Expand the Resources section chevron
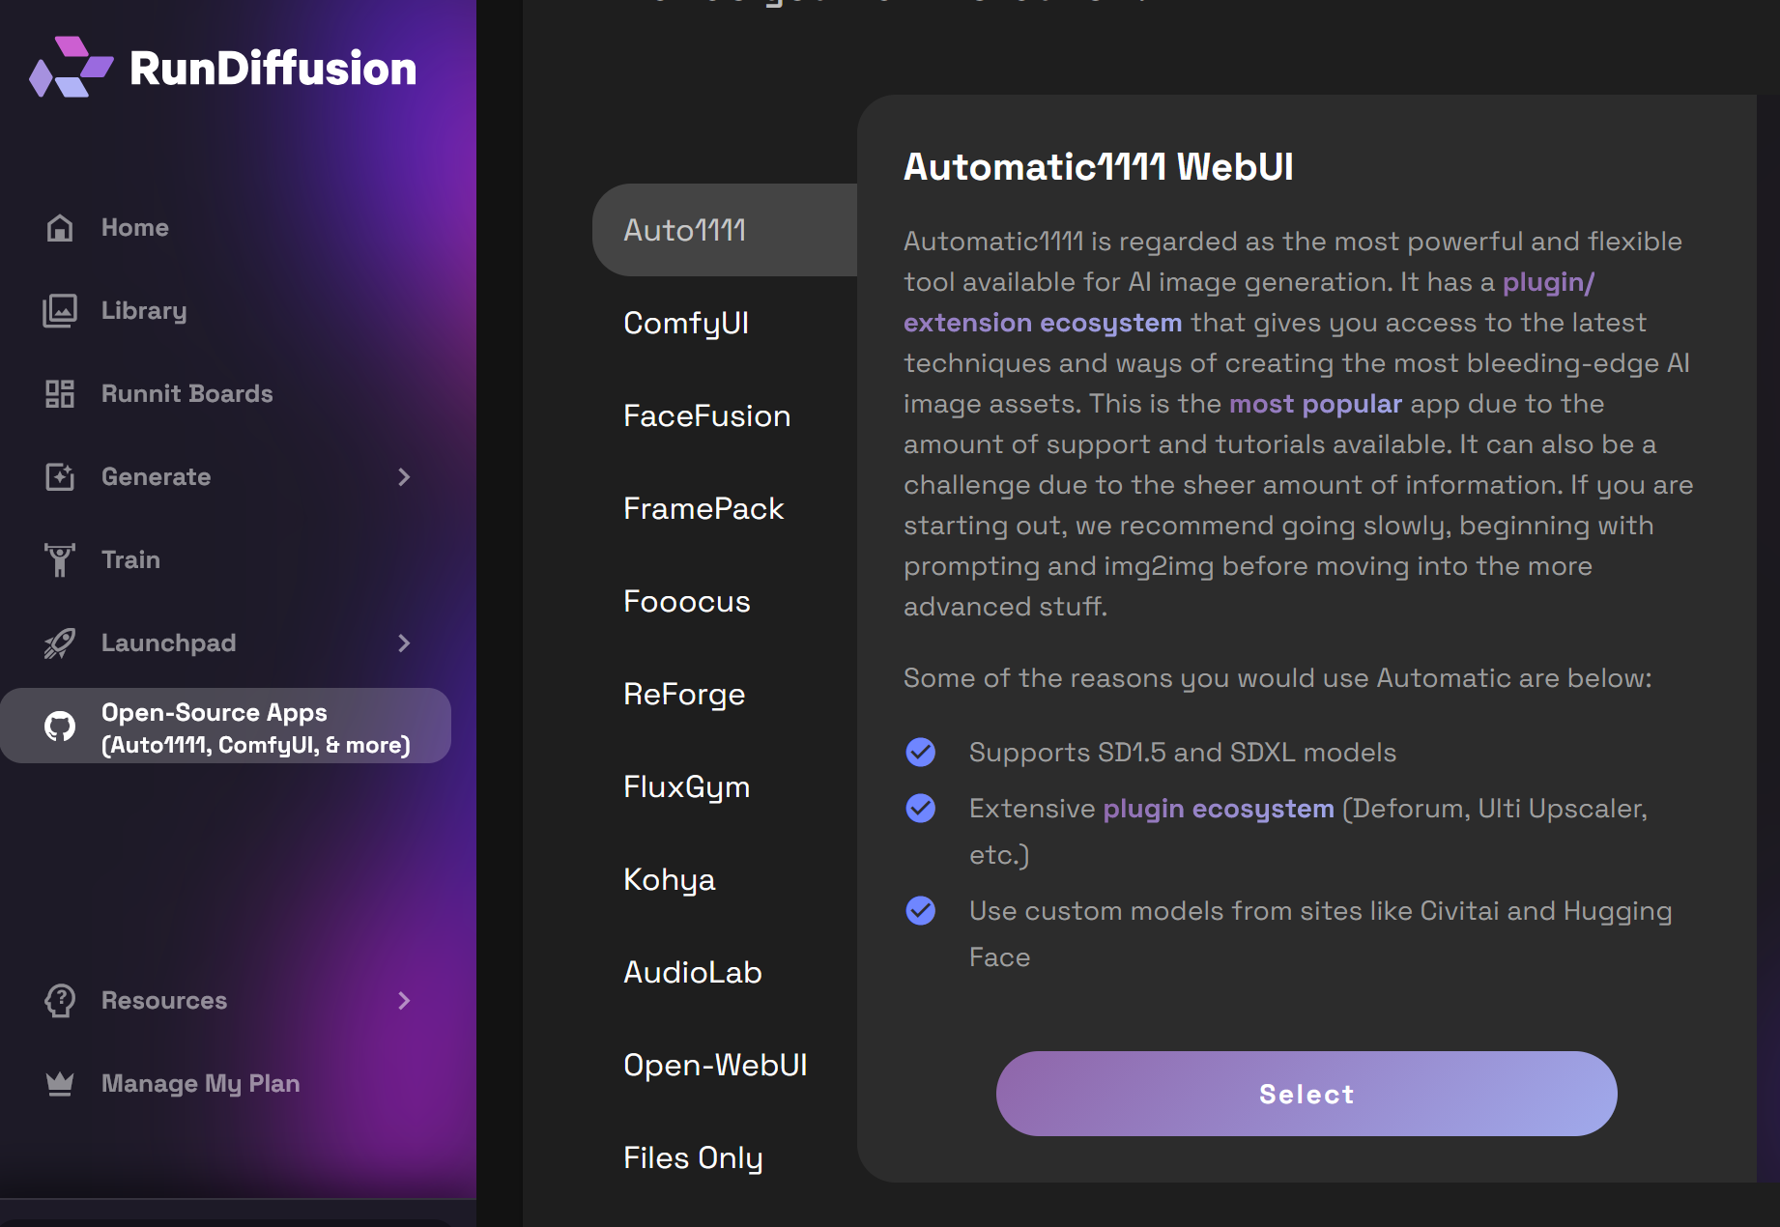Viewport: 1780px width, 1227px height. click(404, 1001)
